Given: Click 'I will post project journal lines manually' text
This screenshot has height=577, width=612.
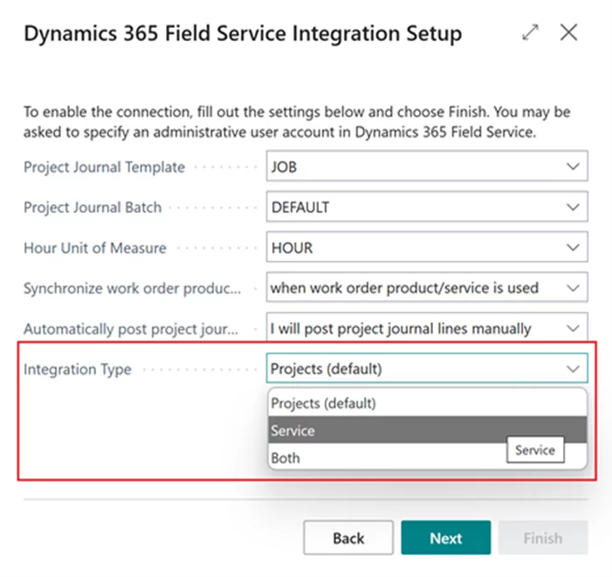Looking at the screenshot, I should pos(401,328).
